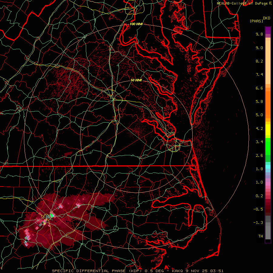
Task: Click the [PHAS] legend heading
Action: [256, 21]
